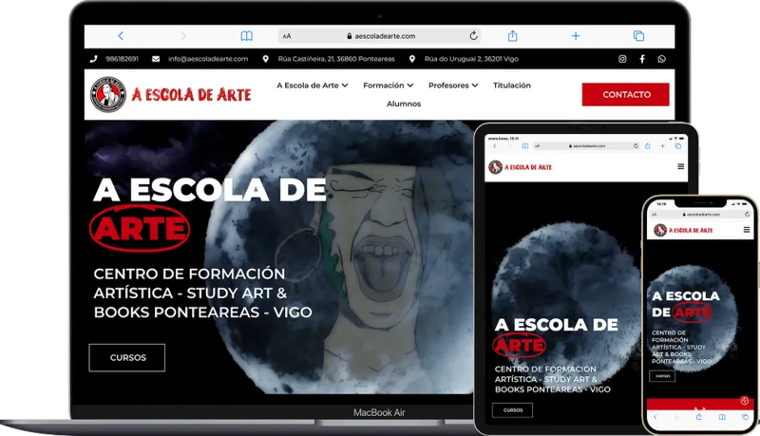The width and height of the screenshot is (760, 436).
Task: Click the phone icon beside 986182691
Action: pos(93,59)
